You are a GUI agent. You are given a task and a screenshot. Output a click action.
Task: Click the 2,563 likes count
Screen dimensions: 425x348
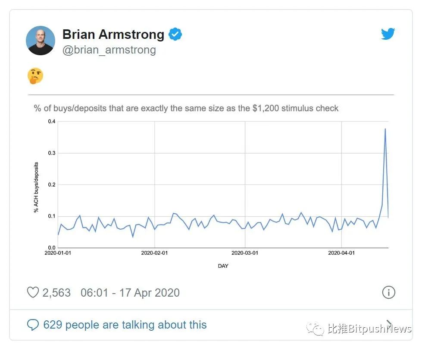click(56, 293)
